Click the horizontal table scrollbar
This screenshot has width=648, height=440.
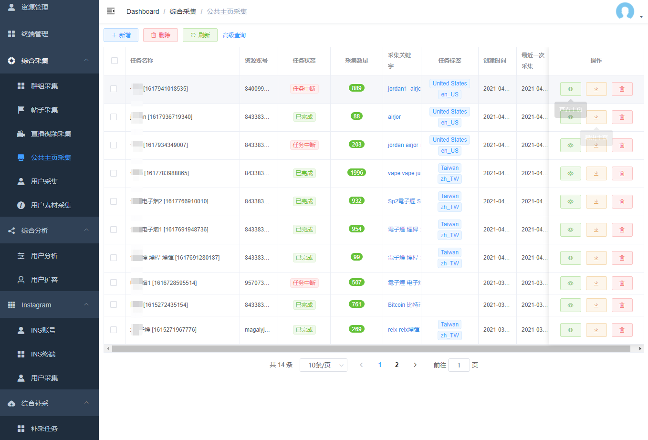coord(371,349)
